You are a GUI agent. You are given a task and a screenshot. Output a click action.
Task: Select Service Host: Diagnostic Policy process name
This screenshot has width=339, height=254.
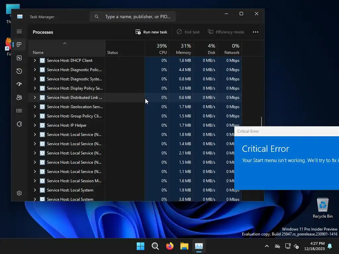(x=74, y=70)
